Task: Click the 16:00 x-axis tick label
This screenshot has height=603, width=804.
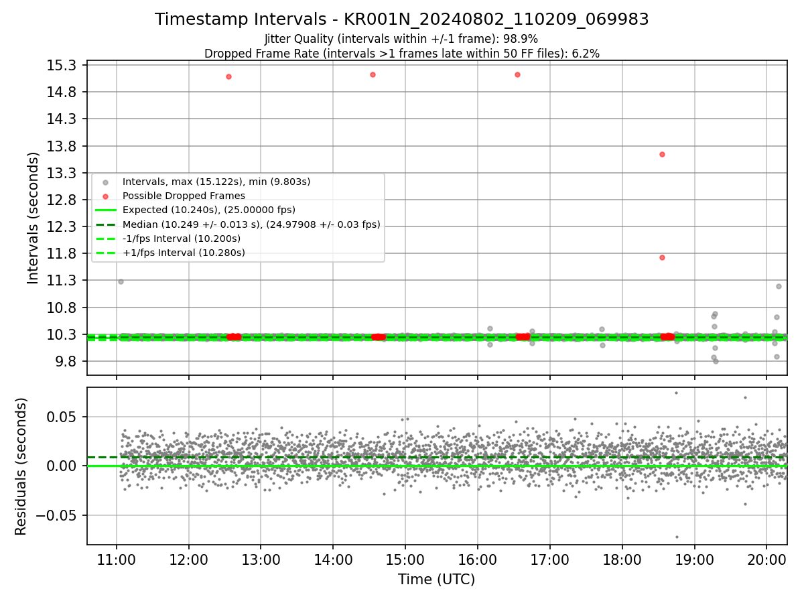Action: (x=478, y=559)
